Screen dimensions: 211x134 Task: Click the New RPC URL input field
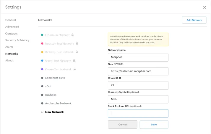[138, 71]
